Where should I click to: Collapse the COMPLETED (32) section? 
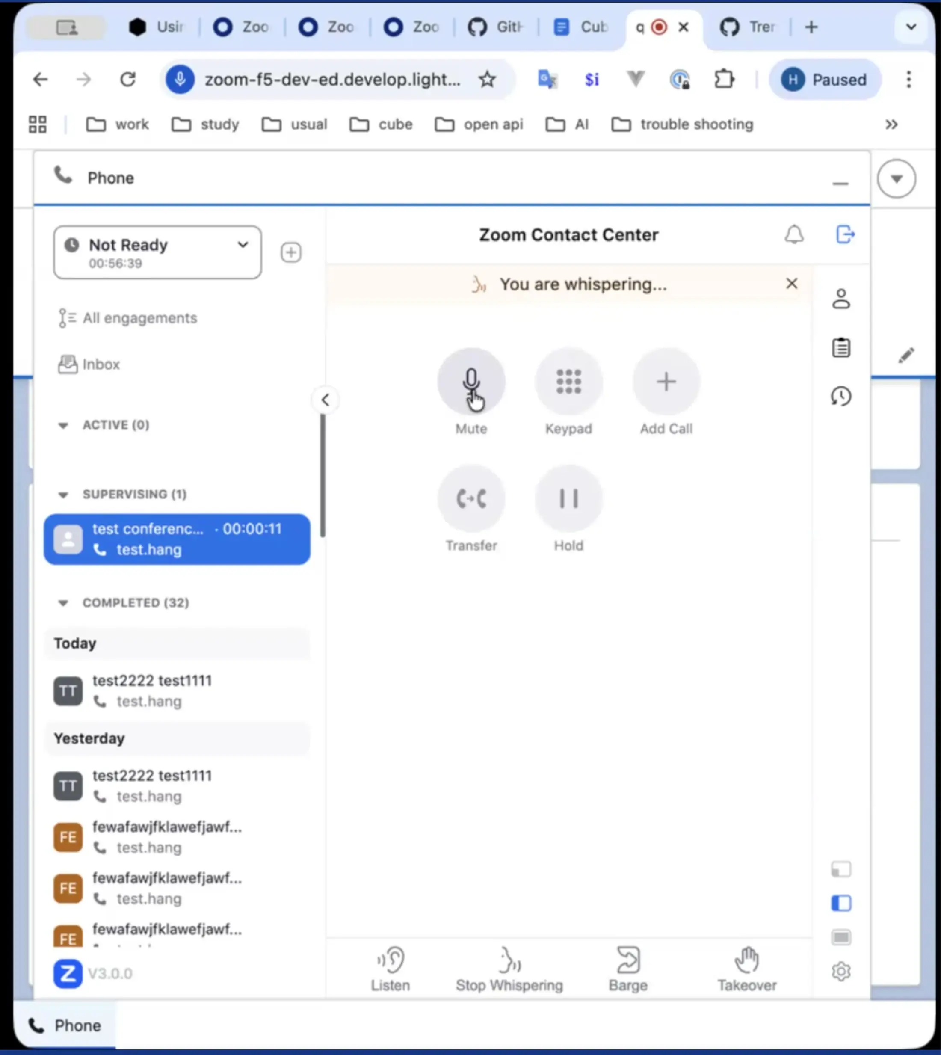[x=63, y=603]
